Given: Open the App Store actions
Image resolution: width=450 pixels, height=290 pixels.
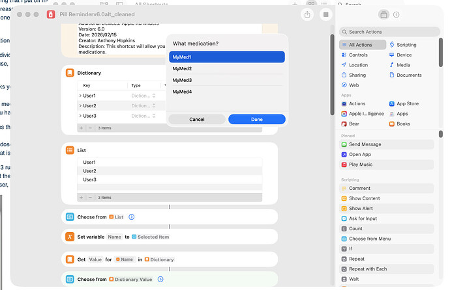Looking at the screenshot, I should tap(407, 103).
